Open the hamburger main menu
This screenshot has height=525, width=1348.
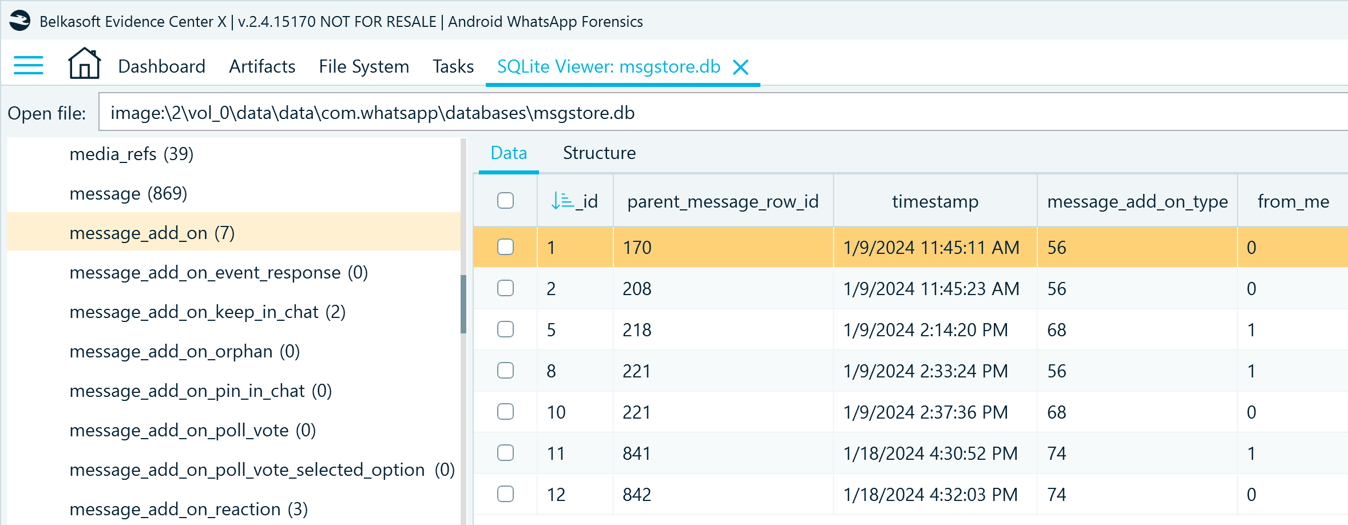click(28, 66)
